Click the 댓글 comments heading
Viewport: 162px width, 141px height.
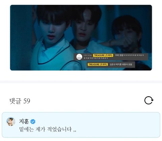(15, 101)
